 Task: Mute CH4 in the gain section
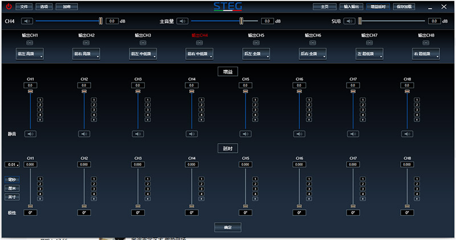pyautogui.click(x=192, y=134)
